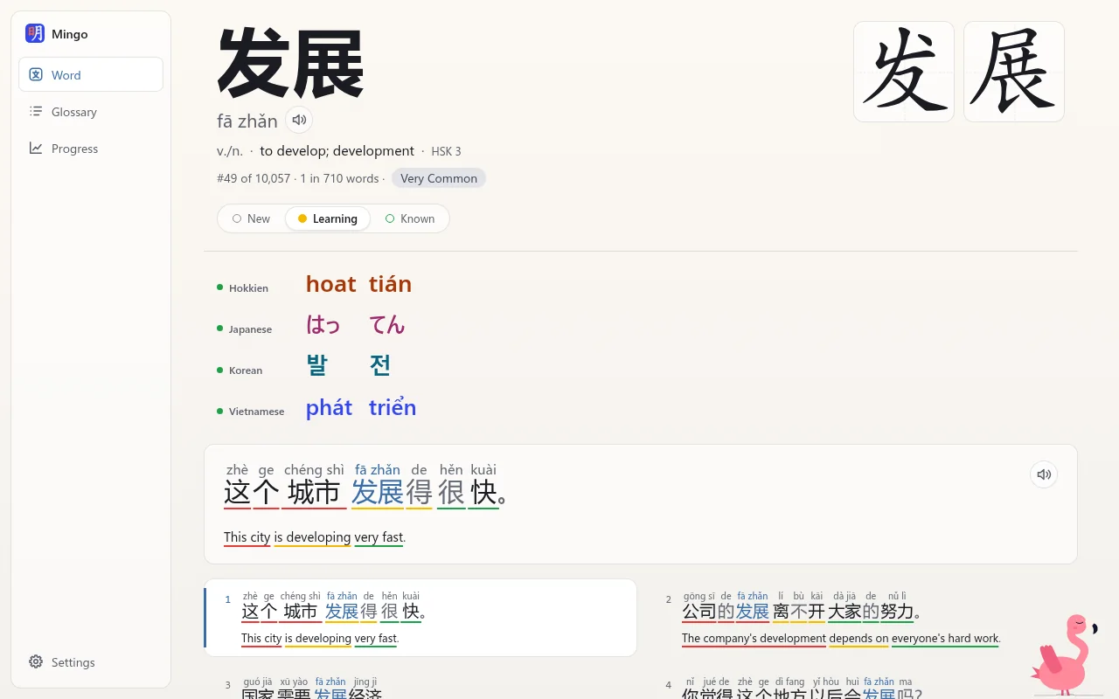The image size is (1119, 699).
Task: Click the Hokkien language label
Action: point(248,288)
